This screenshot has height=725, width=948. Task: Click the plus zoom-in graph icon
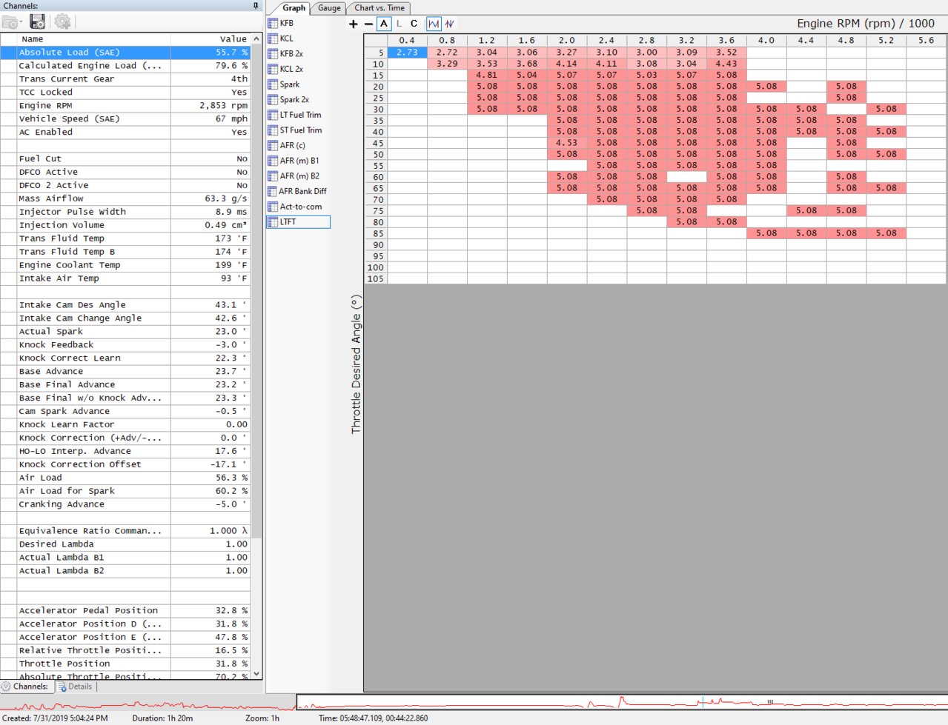click(354, 24)
